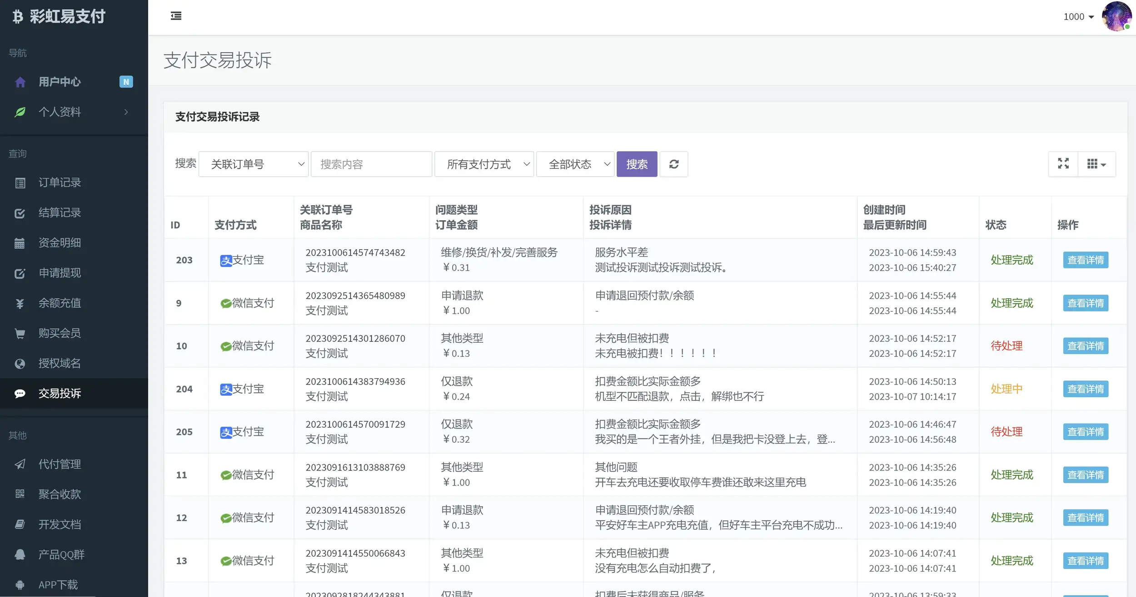This screenshot has width=1136, height=597.
Task: Click the 授权域名 globe icon
Action: [x=20, y=363]
